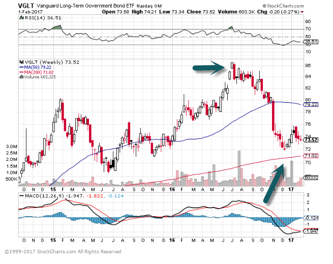Select the red -1.822 signal value
333x264 pixels.
tap(95, 196)
